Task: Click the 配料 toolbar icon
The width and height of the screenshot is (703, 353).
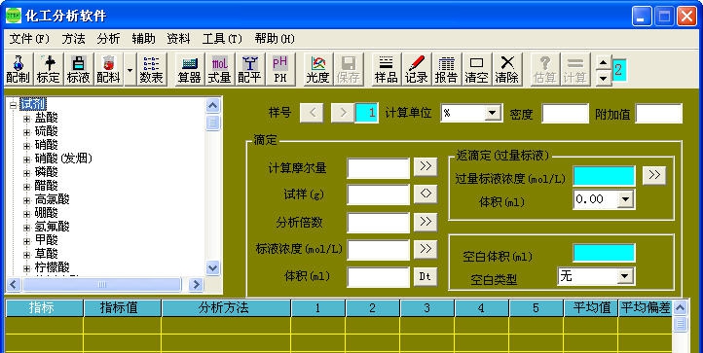Action: coord(108,69)
